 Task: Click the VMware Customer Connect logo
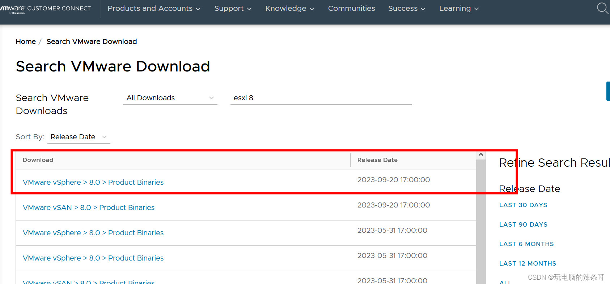tap(46, 9)
